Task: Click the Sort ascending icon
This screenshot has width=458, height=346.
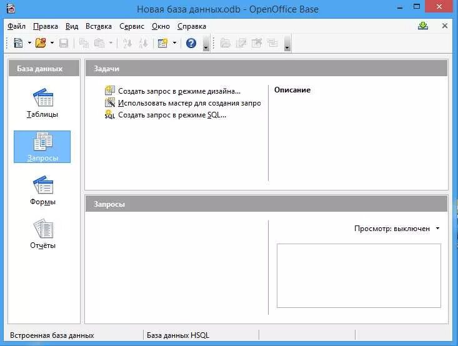Action: [127, 43]
